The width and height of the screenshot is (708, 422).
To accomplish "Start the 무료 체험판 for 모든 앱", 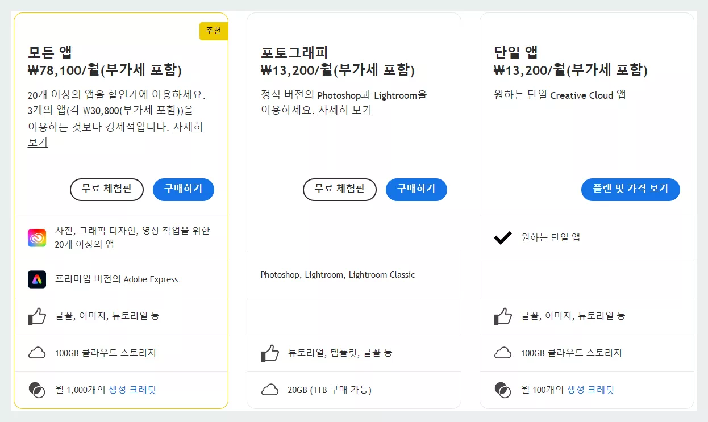I will (106, 190).
